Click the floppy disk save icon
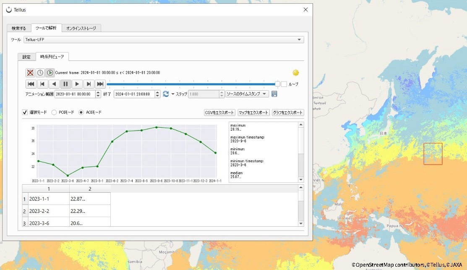Viewport: 467px width, 270px height. click(274, 94)
